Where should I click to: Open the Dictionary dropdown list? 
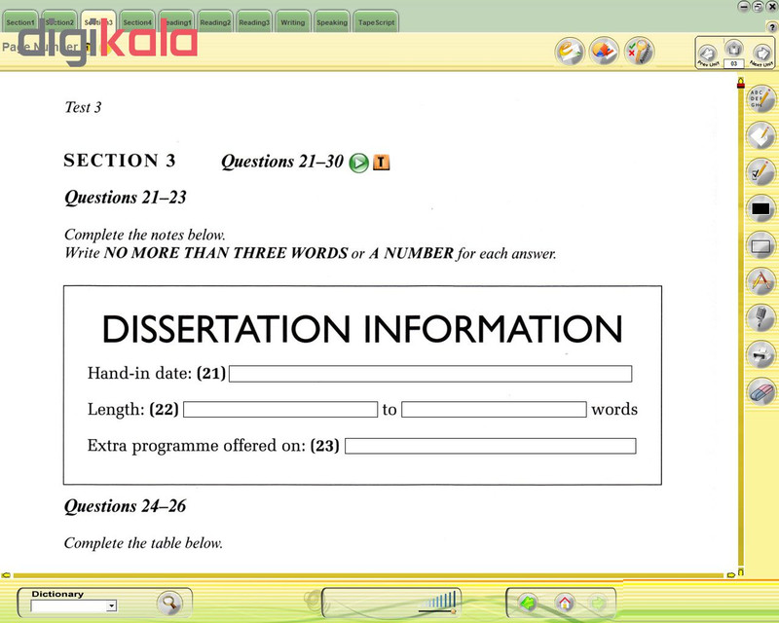tap(112, 605)
